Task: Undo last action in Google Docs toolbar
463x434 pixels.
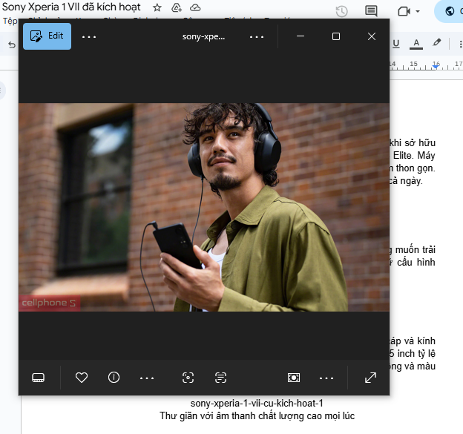Action: [x=12, y=45]
